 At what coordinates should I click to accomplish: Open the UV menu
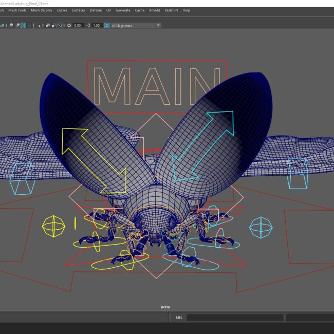point(108,10)
